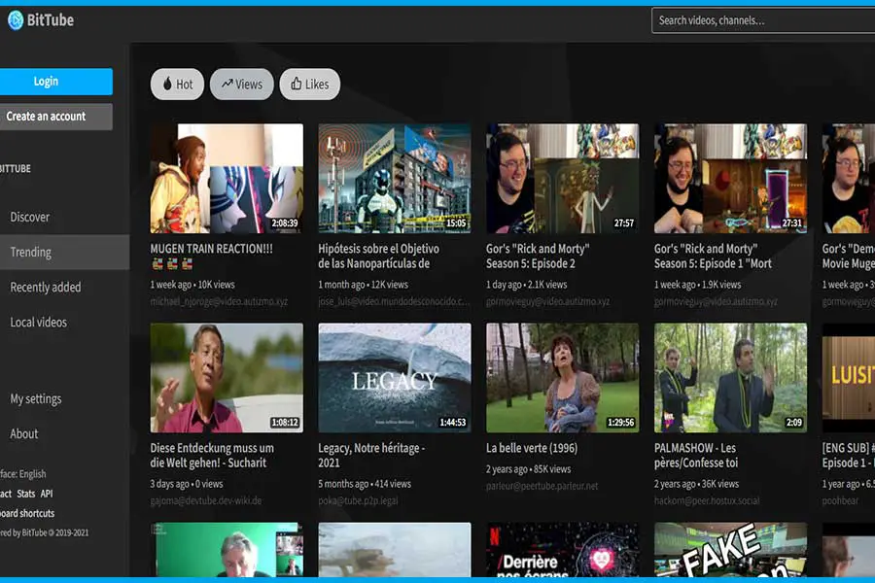Sort trending videos by Views
Screen dimensions: 875x583
[x=242, y=85]
